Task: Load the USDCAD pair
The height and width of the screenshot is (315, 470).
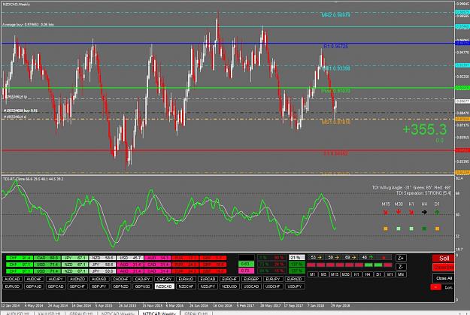Action: tap(251, 286)
